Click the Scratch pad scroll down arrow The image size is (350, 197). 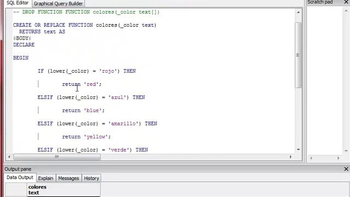point(346,151)
